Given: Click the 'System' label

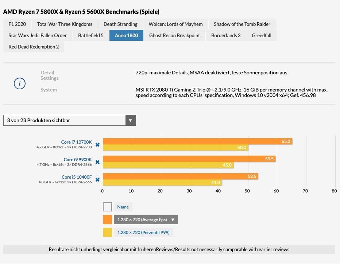Looking at the screenshot, I should 49,90.
